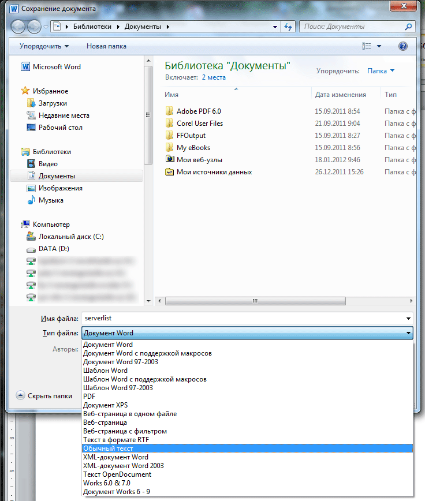Click the refresh icon beside address bar

click(288, 27)
